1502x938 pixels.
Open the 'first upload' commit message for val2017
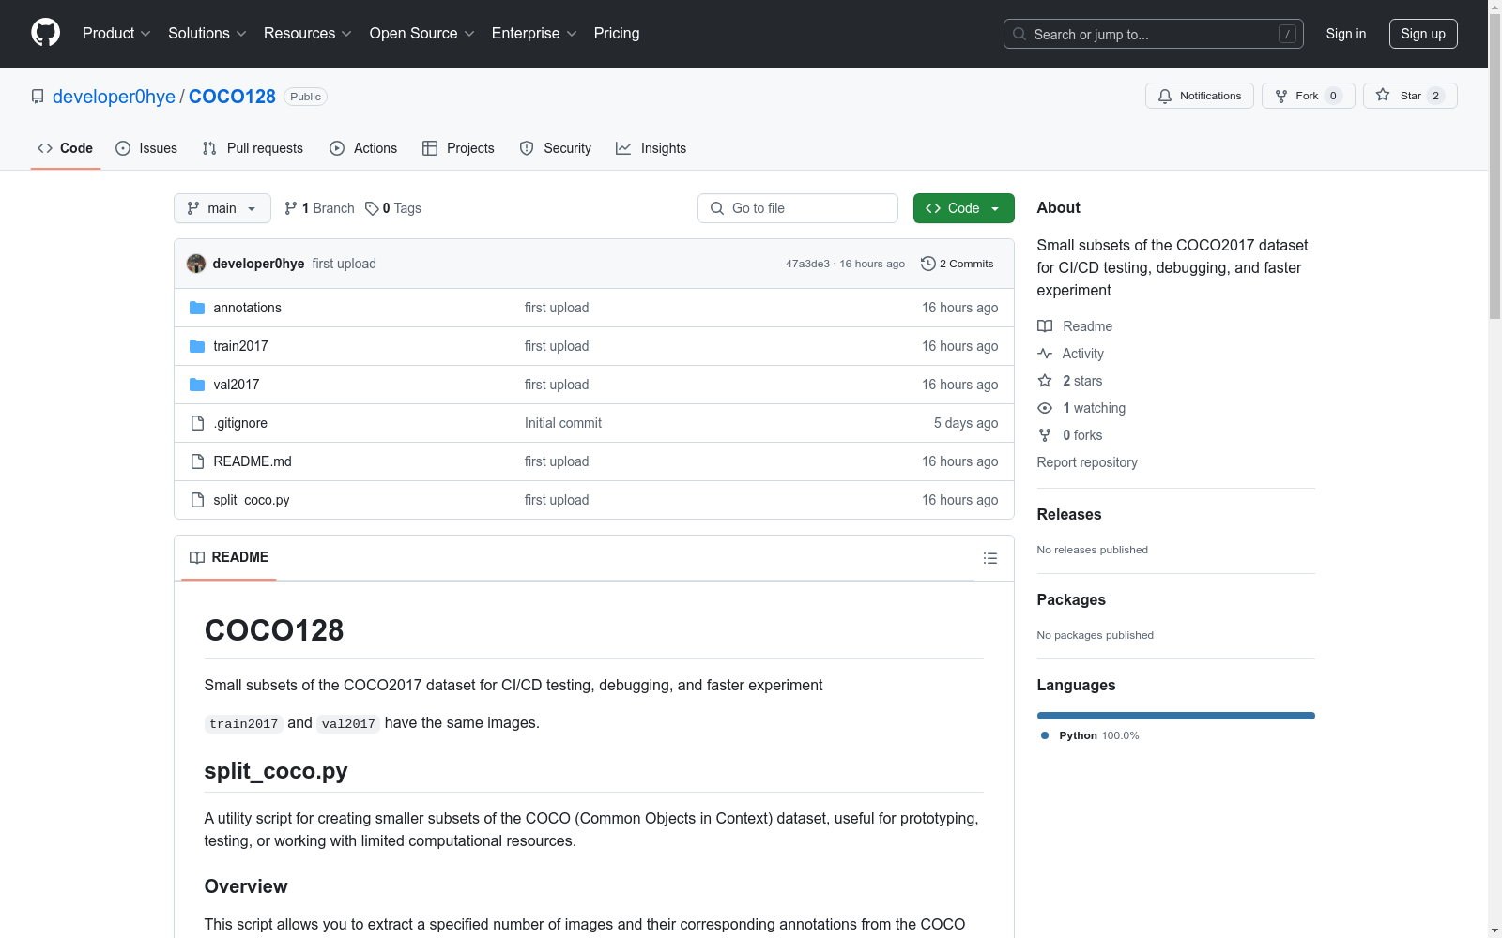pos(557,385)
